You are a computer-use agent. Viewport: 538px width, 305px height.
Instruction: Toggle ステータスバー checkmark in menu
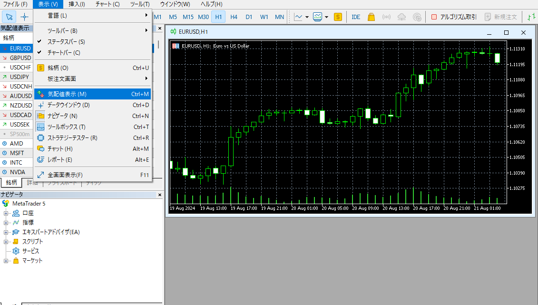66,42
